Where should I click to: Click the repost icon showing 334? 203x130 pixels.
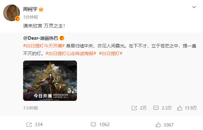tap(29, 125)
